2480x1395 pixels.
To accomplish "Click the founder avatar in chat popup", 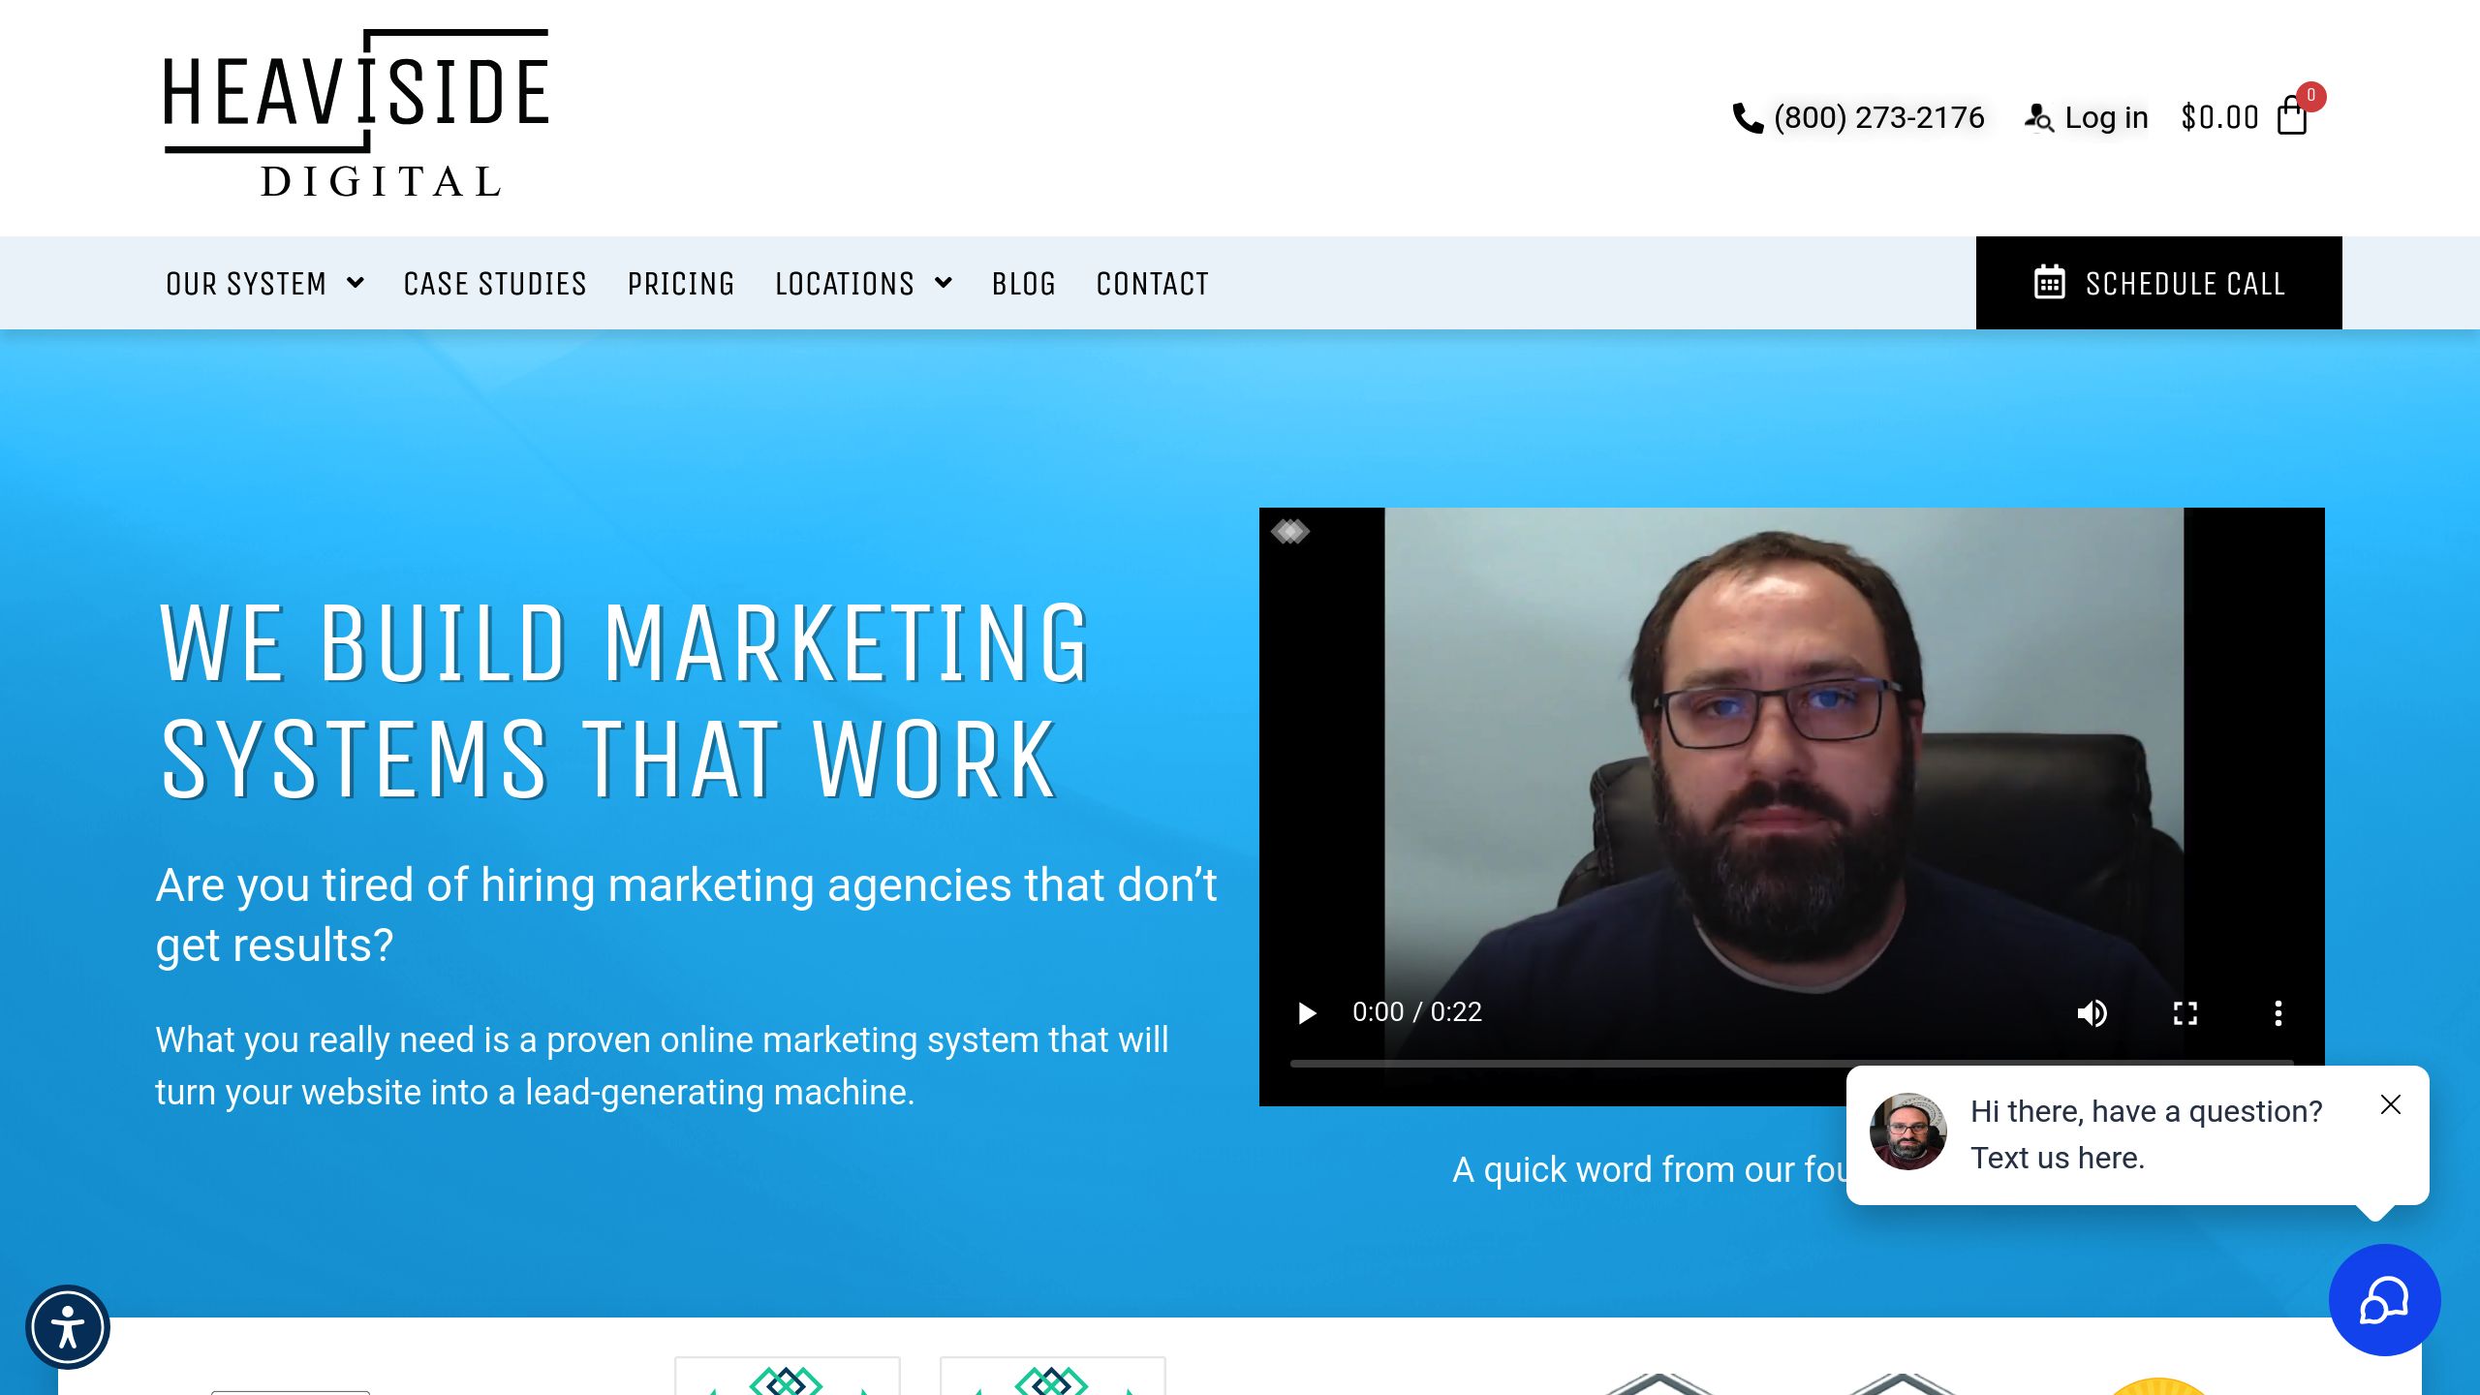I will [x=1907, y=1131].
